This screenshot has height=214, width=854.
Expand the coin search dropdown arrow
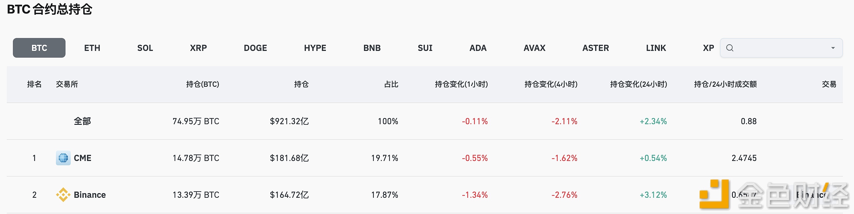[833, 48]
